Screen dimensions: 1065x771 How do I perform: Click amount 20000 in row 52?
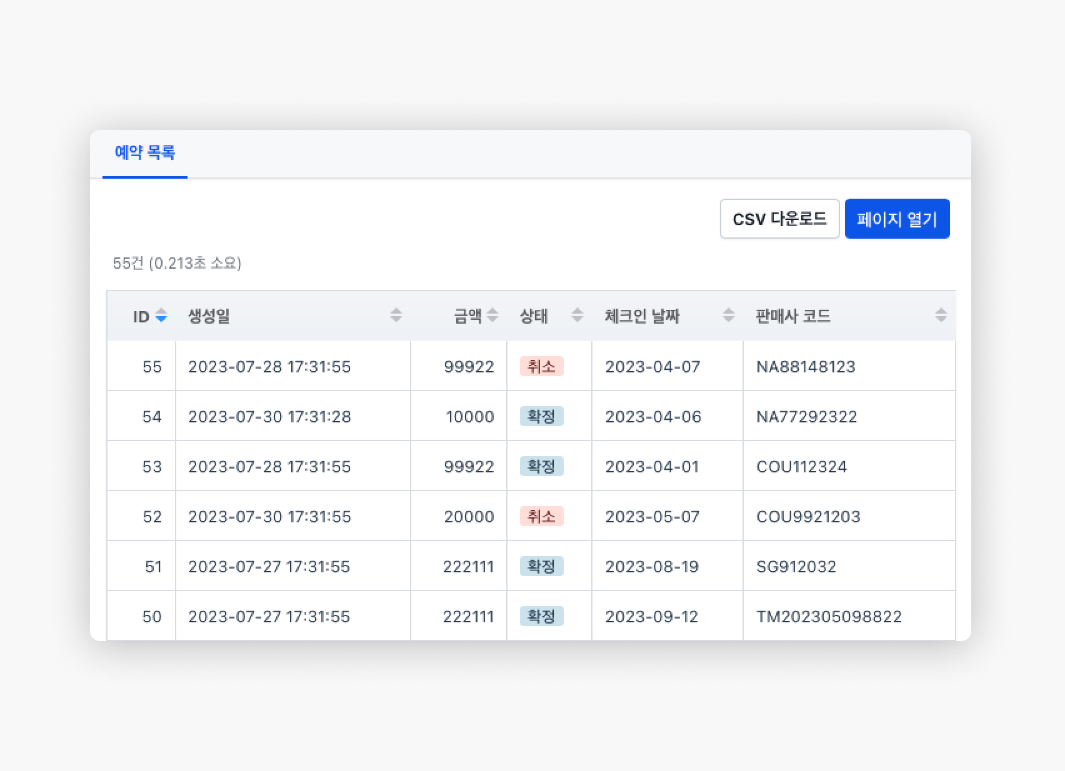click(x=469, y=517)
